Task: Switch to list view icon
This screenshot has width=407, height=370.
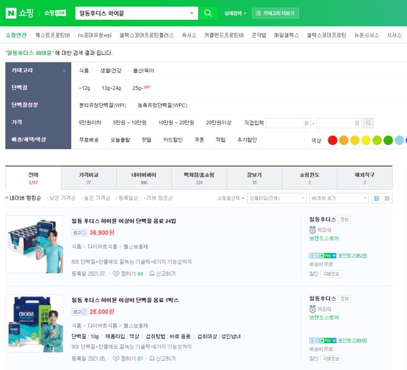Action: 377,198
